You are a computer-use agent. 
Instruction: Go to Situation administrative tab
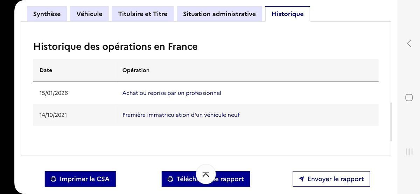[219, 14]
